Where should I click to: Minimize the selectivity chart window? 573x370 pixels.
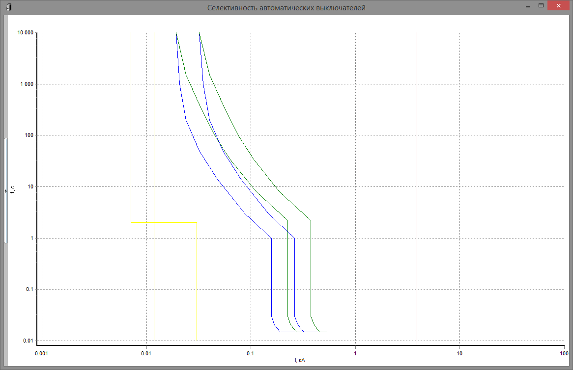coord(528,6)
